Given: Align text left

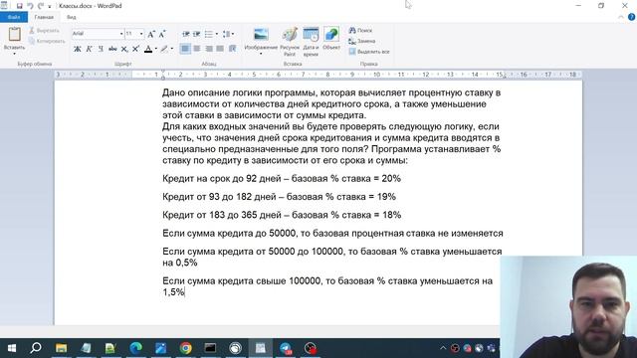Looking at the screenshot, I should pyautogui.click(x=185, y=49).
